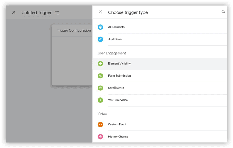Select Scroll Depth trigger type
The image size is (233, 148).
coord(160,88)
